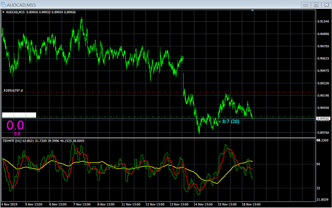This screenshot has width=332, height=208.
Task: Click the large magenta 0.0 value
Action: [x=15, y=125]
